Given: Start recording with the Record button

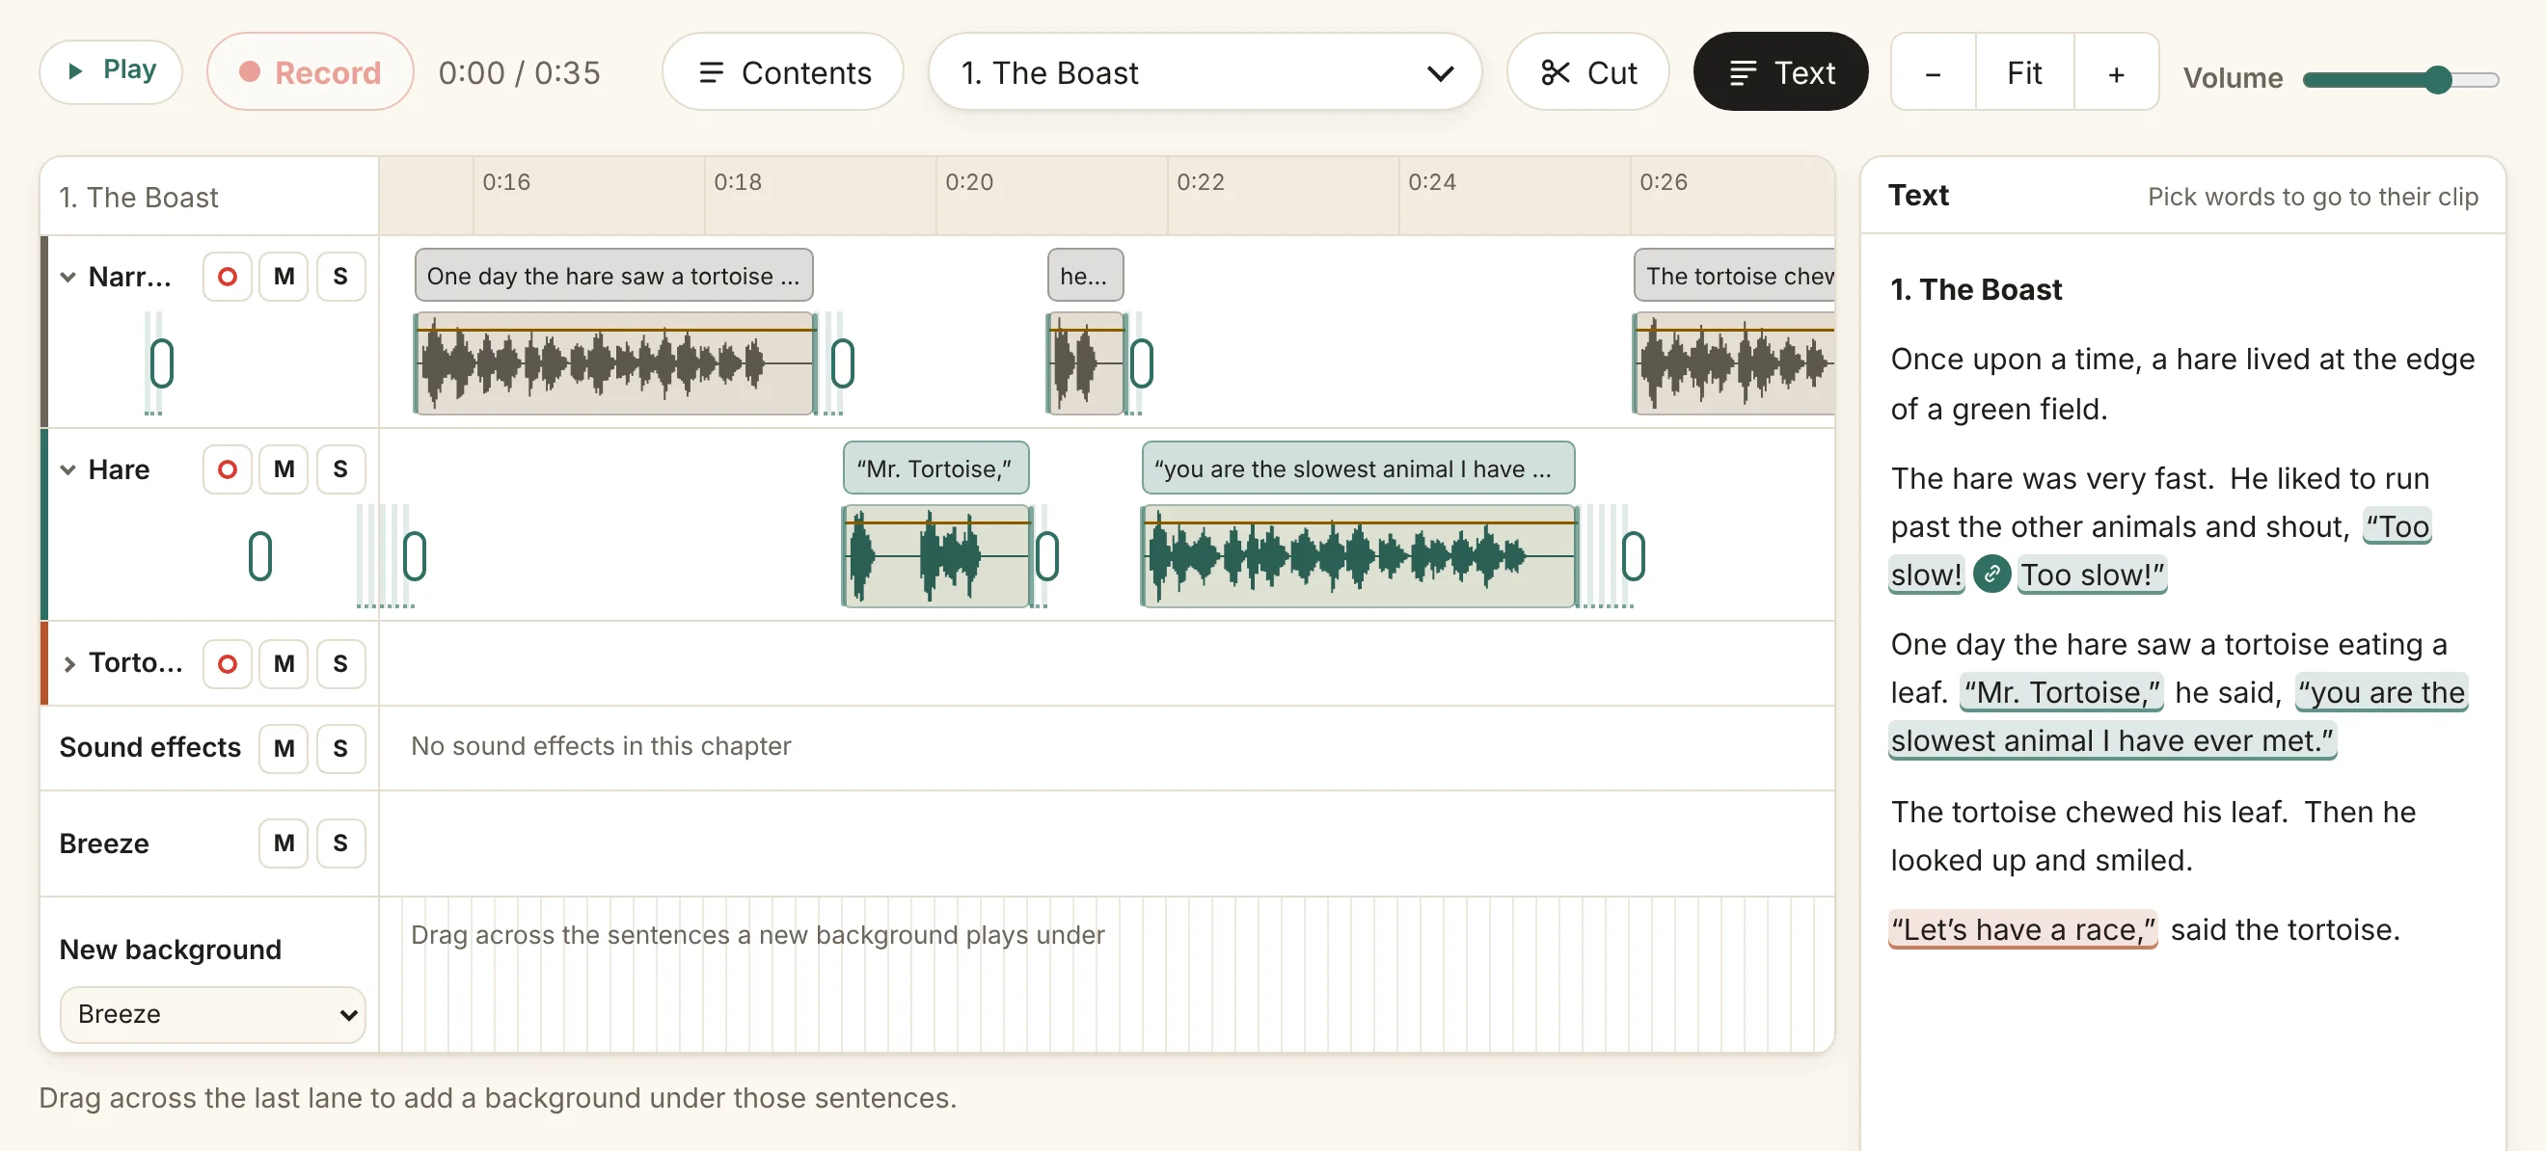Looking at the screenshot, I should point(310,72).
